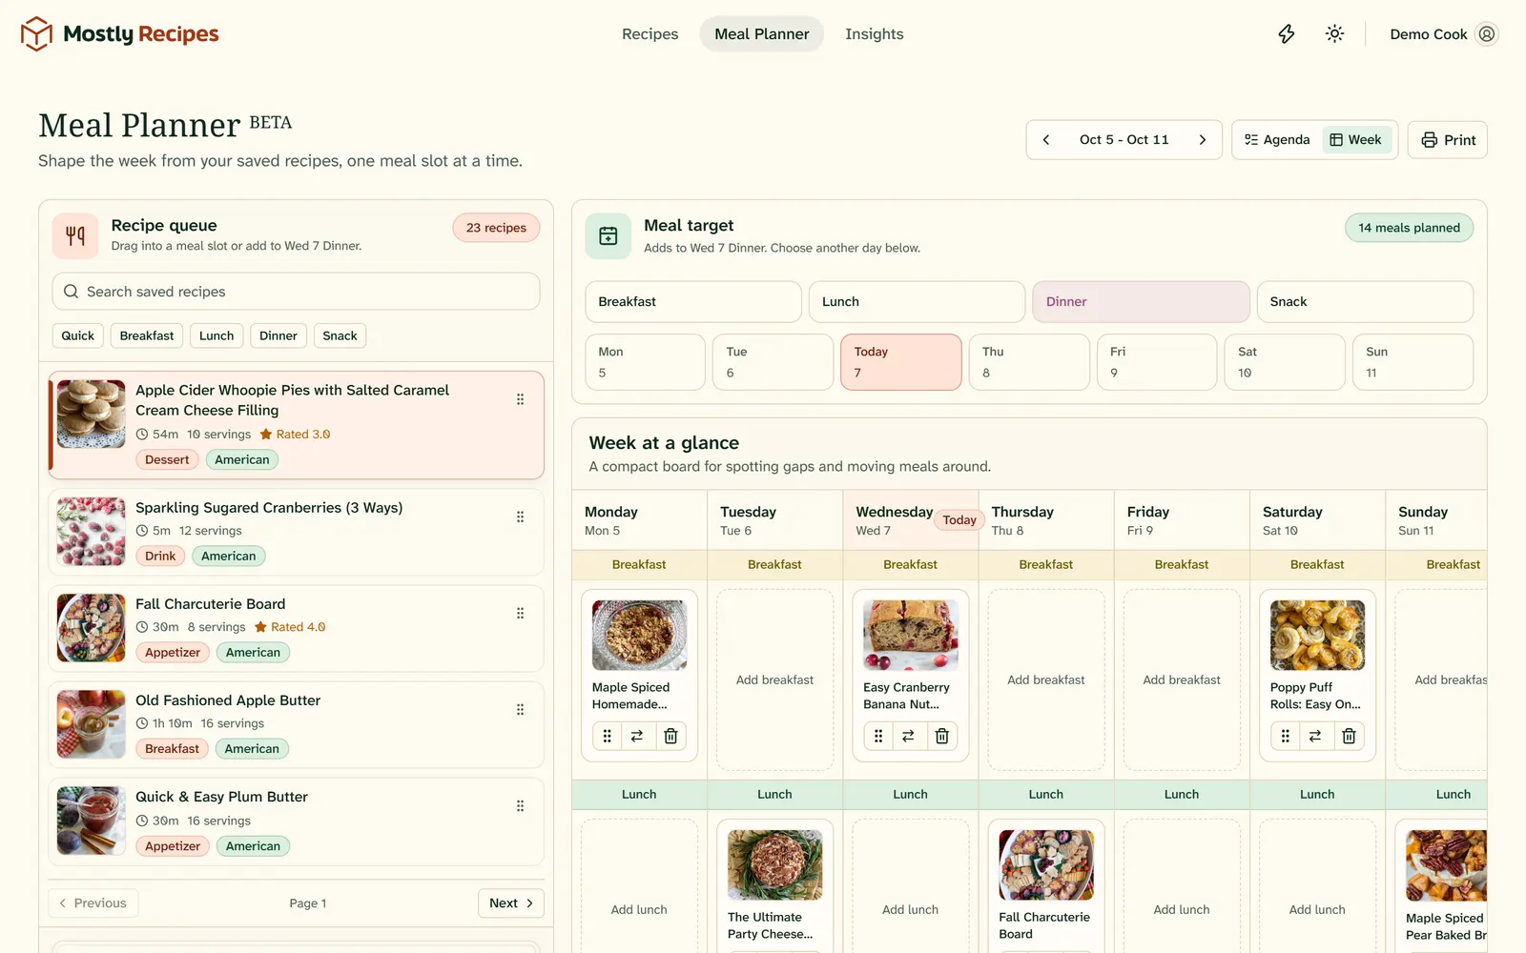1526x953 pixels.
Task: Open the Insights tab
Action: pyautogui.click(x=875, y=34)
